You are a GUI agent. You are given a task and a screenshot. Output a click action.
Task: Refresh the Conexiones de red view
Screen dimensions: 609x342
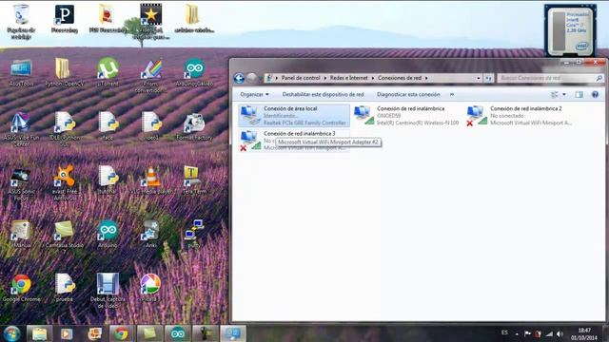[488, 78]
